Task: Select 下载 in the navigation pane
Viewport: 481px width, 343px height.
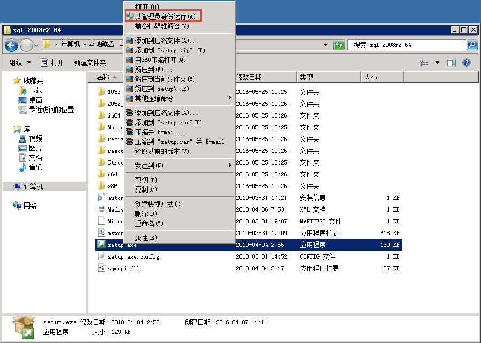Action: click(x=30, y=90)
